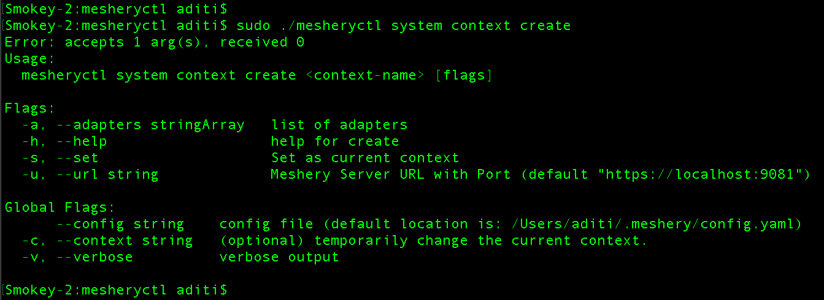Click the '-v, --verbose' flag
824x300 pixels.
[77, 257]
